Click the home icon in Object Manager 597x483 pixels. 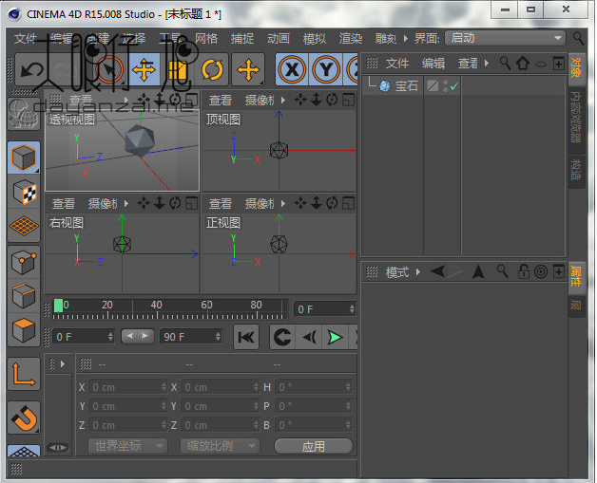click(522, 64)
